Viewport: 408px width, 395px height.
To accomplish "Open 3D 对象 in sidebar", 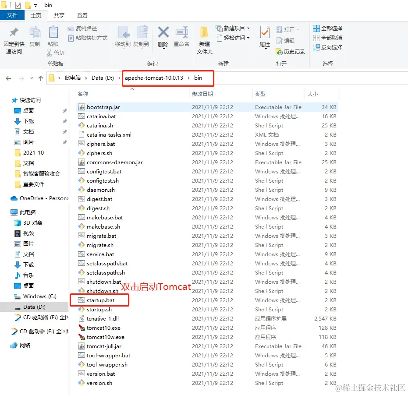I will (x=28, y=223).
